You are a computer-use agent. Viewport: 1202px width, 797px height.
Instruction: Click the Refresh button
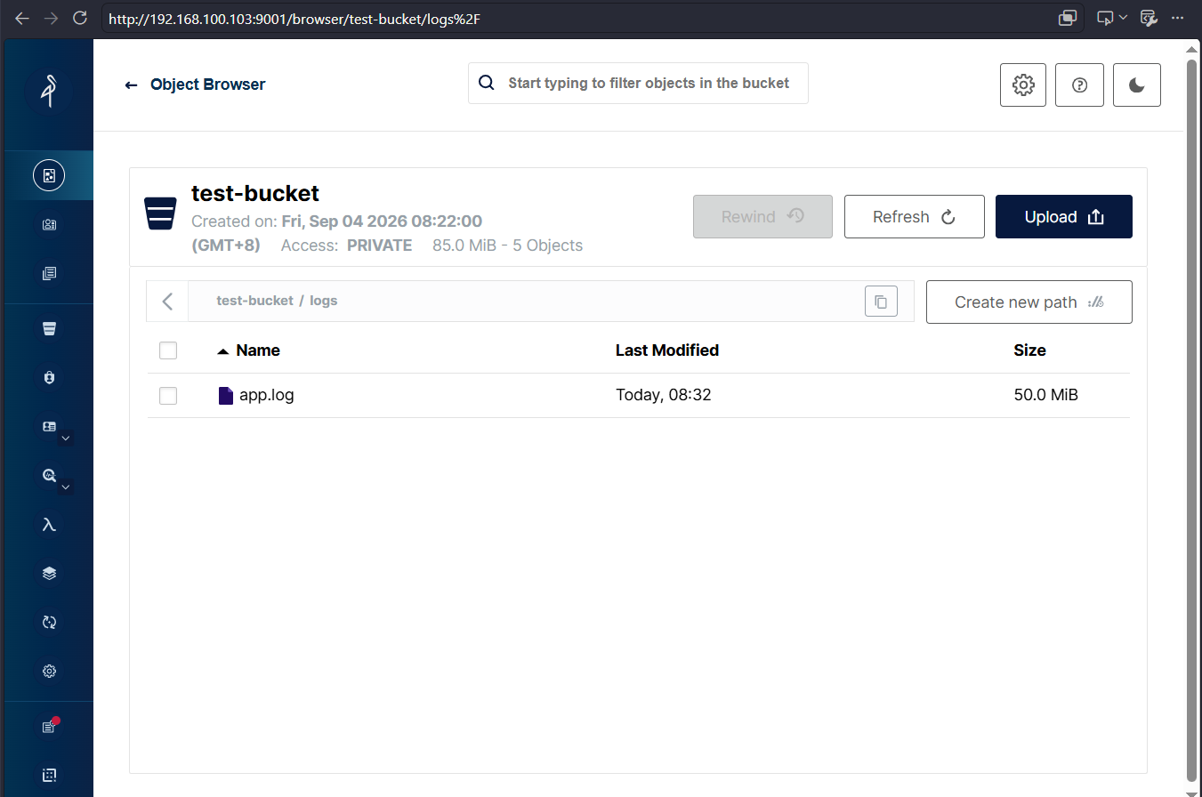point(915,217)
